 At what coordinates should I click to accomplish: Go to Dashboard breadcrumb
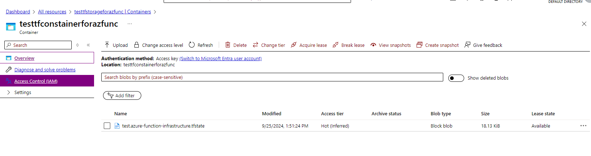coord(18,12)
